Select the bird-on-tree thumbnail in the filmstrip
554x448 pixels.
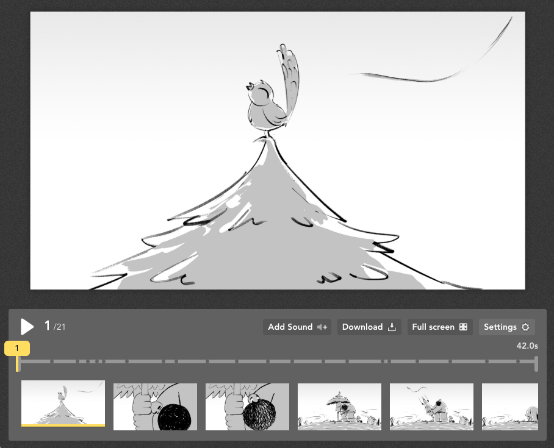pyautogui.click(x=63, y=405)
